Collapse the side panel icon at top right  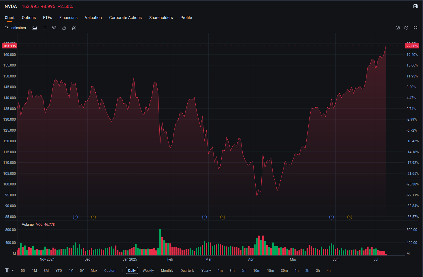[x=416, y=6]
